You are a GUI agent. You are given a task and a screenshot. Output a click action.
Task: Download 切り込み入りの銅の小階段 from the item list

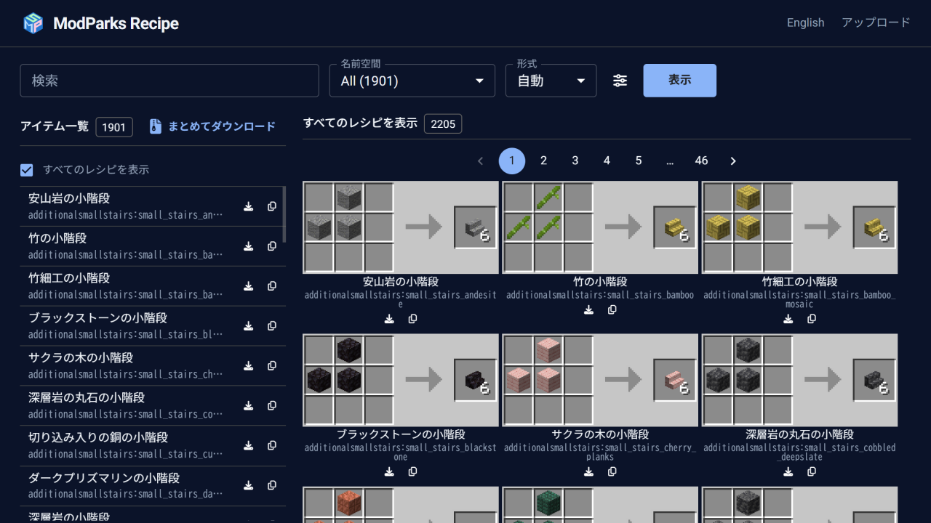(248, 446)
